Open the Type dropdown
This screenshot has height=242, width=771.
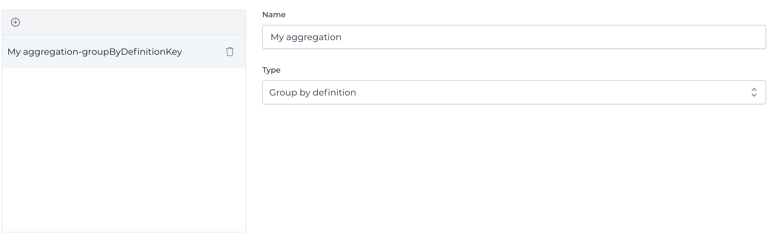(x=514, y=92)
